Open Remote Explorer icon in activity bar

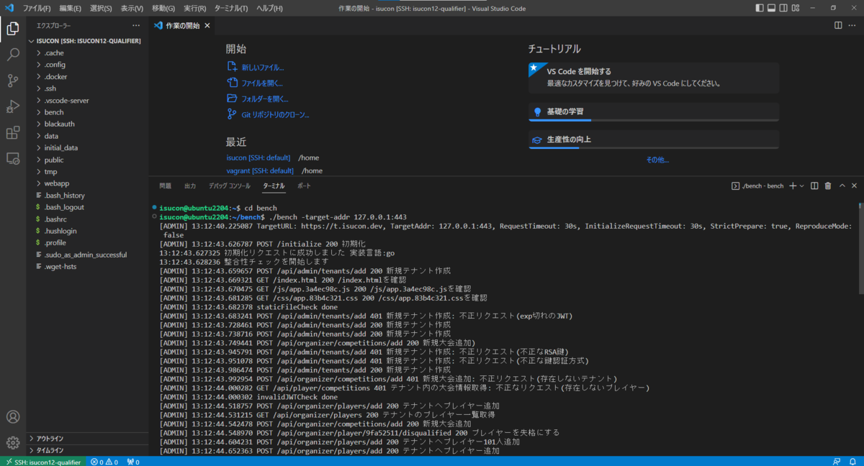point(13,158)
